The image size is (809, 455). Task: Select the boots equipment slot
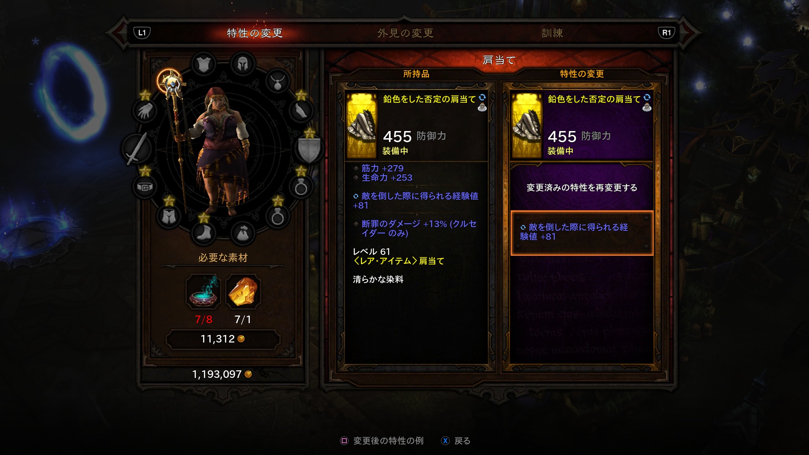tap(204, 233)
